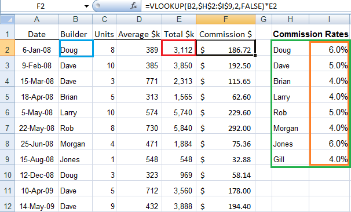Select builder cell 'Rob' in row 7
The image size is (351, 212).
pyautogui.click(x=76, y=126)
